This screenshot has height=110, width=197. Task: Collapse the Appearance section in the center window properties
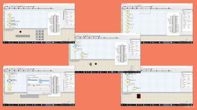(x=131, y=44)
